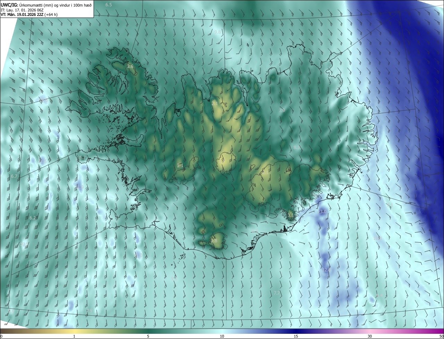Click the colour scale label 10
Screen dimensions: 444x339
pos(222,336)
